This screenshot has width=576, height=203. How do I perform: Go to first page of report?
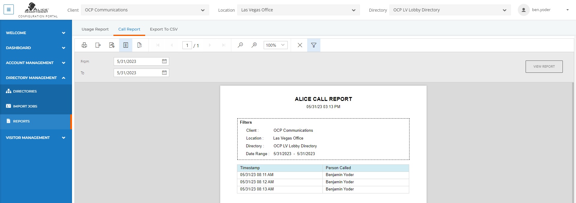158,45
